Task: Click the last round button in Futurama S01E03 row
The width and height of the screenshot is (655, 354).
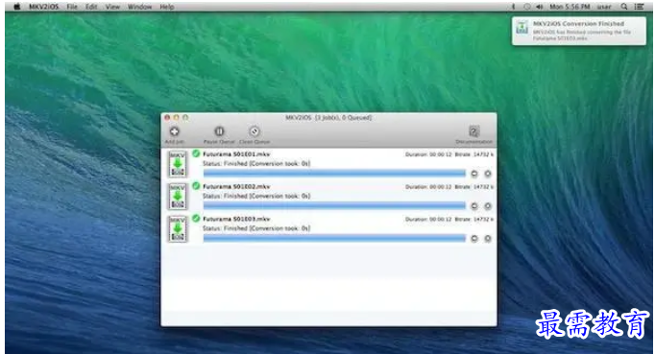Action: 488,239
